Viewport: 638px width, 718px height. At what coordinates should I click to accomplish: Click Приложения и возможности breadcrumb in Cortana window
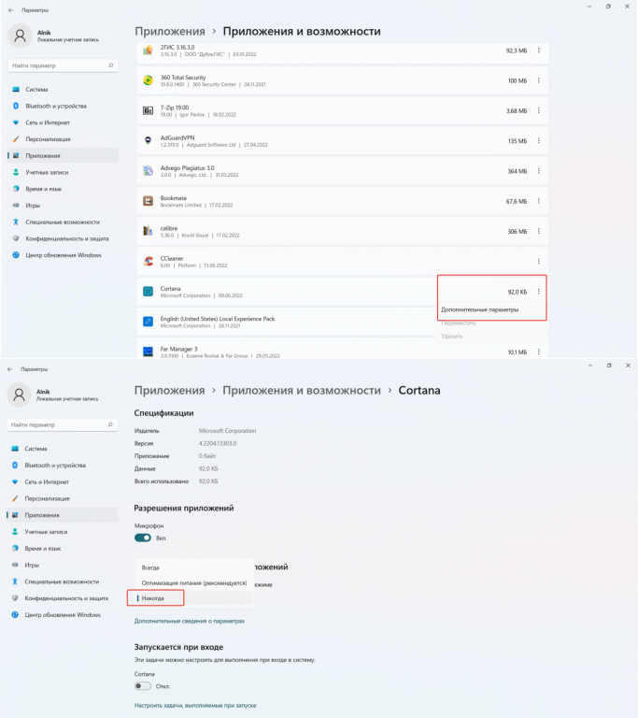click(302, 390)
